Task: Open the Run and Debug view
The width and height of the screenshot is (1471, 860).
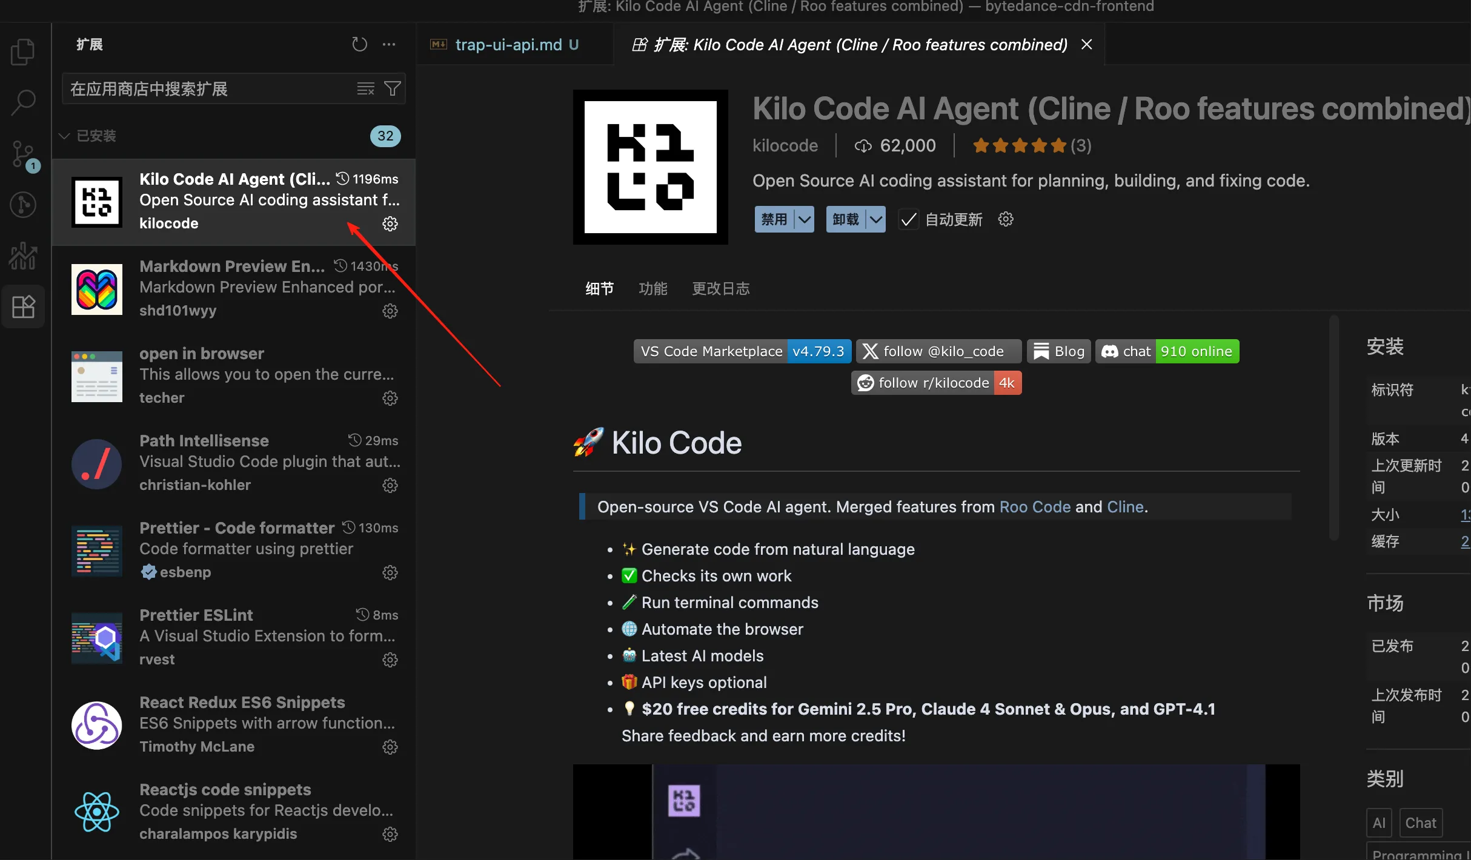Action: coord(23,205)
